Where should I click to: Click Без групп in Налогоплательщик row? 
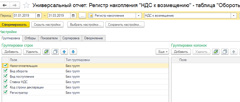pyautogui.click(x=73, y=66)
